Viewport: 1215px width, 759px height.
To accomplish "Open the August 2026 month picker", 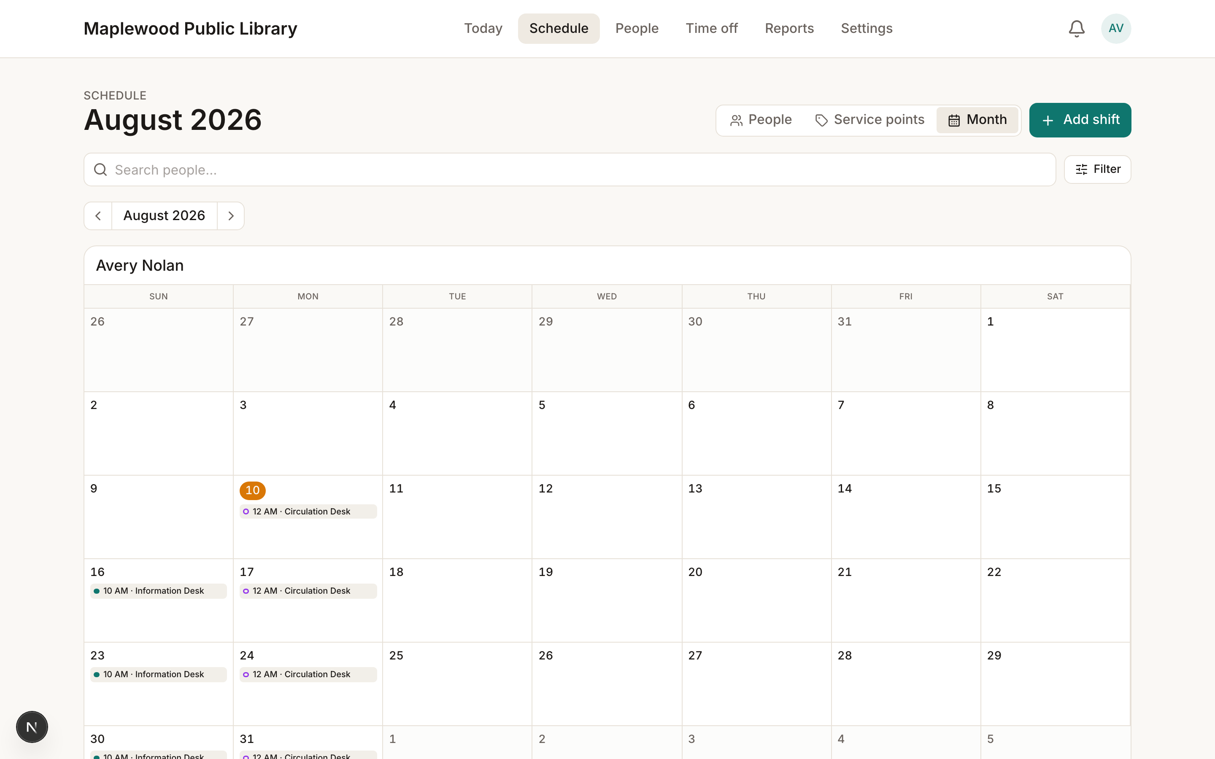I will point(164,216).
